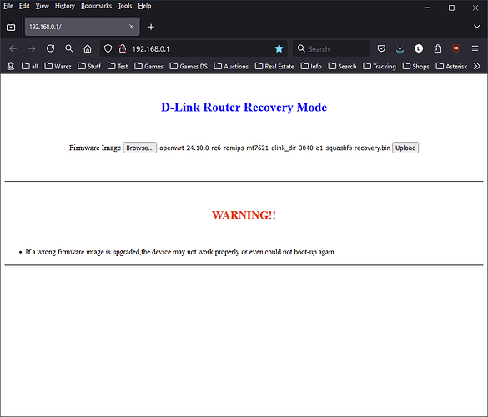This screenshot has height=417, width=488.
Task: Open the Extensions puzzle icon
Action: (438, 48)
